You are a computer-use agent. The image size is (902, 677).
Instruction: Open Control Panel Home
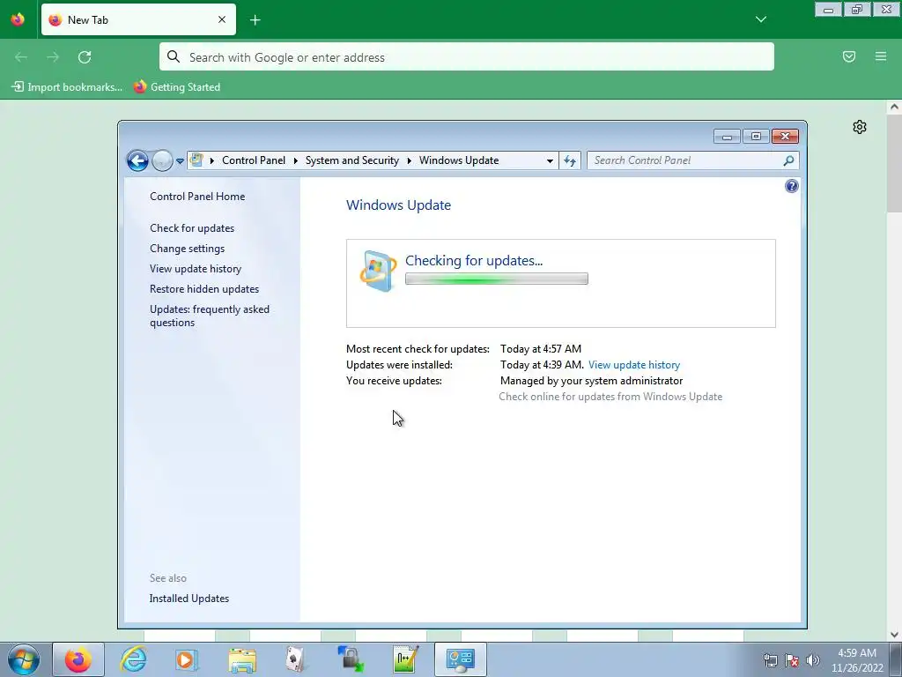[x=197, y=197]
